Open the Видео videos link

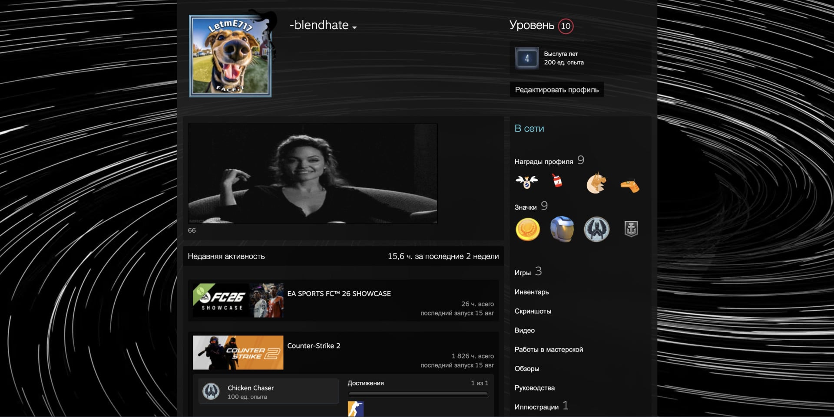tap(525, 330)
